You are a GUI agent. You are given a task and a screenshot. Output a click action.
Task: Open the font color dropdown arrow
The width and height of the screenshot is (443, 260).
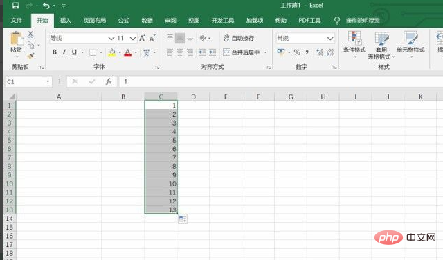(x=136, y=52)
